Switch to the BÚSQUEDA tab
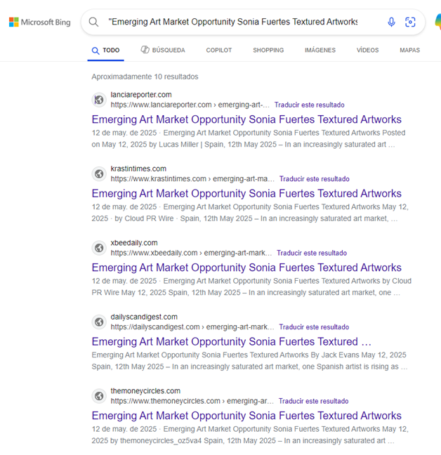The width and height of the screenshot is (441, 455). coord(163,51)
